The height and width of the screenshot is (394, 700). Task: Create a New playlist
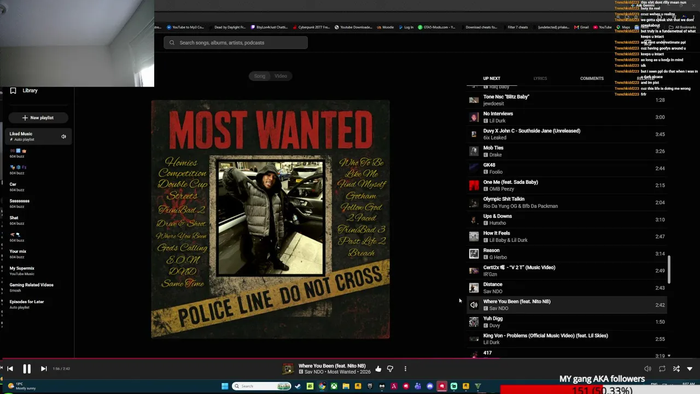tap(38, 118)
